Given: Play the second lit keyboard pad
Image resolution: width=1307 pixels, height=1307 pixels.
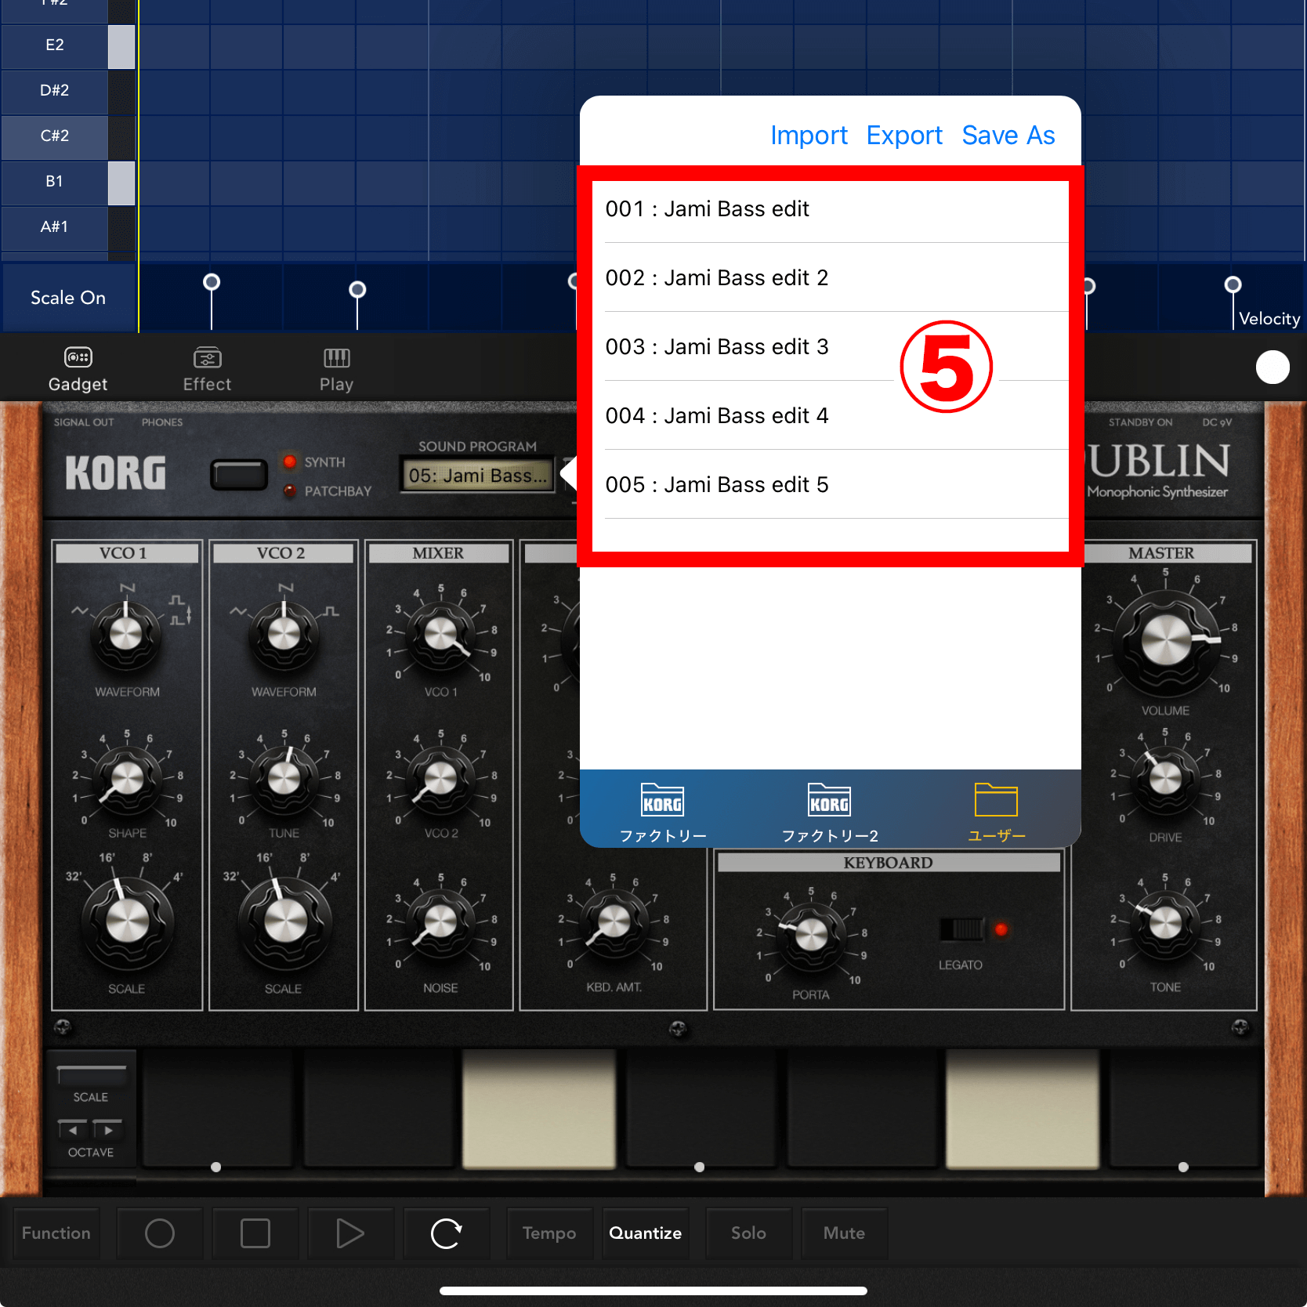Looking at the screenshot, I should [x=1023, y=1109].
